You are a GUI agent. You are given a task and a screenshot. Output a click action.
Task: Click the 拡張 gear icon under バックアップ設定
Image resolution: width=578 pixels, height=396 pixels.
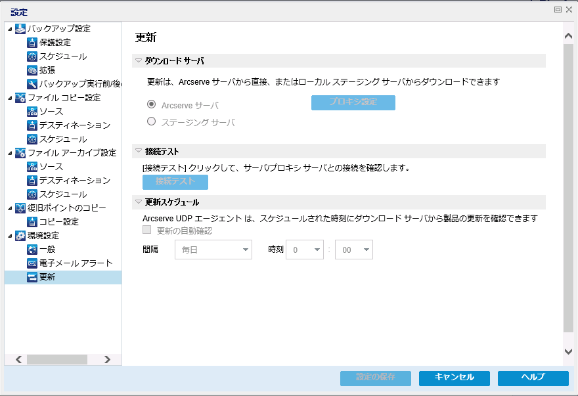tap(32, 70)
